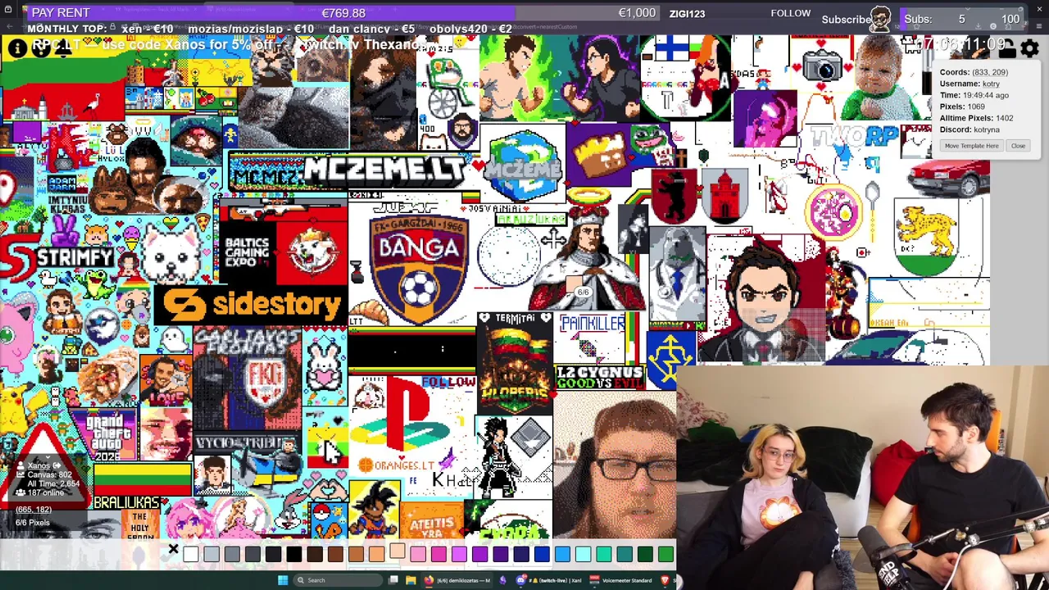Select the dark brown color swatch
The height and width of the screenshot is (590, 1049).
tap(315, 555)
